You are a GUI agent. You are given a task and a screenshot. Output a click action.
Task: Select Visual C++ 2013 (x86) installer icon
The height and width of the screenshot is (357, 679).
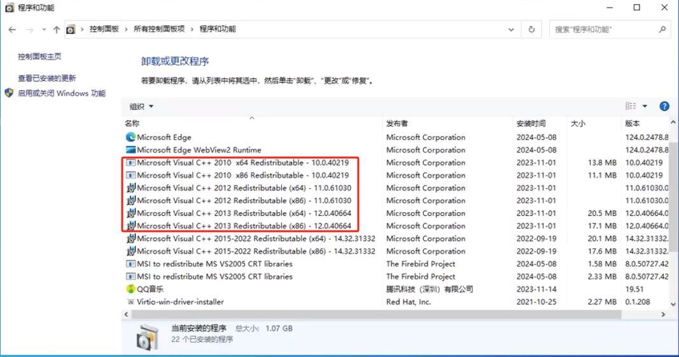point(130,226)
